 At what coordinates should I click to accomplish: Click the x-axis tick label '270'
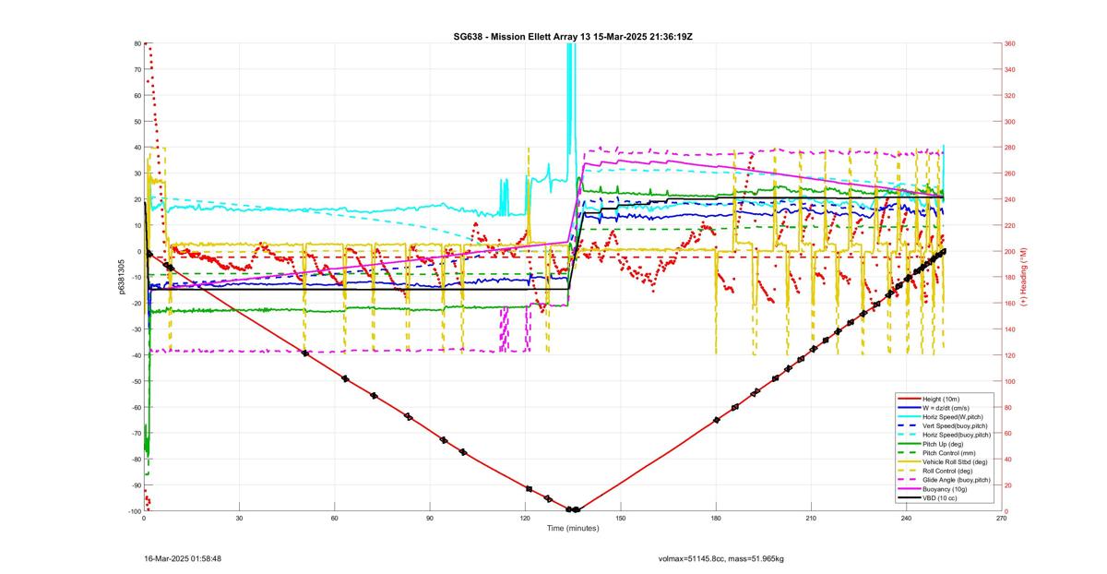point(1002,519)
